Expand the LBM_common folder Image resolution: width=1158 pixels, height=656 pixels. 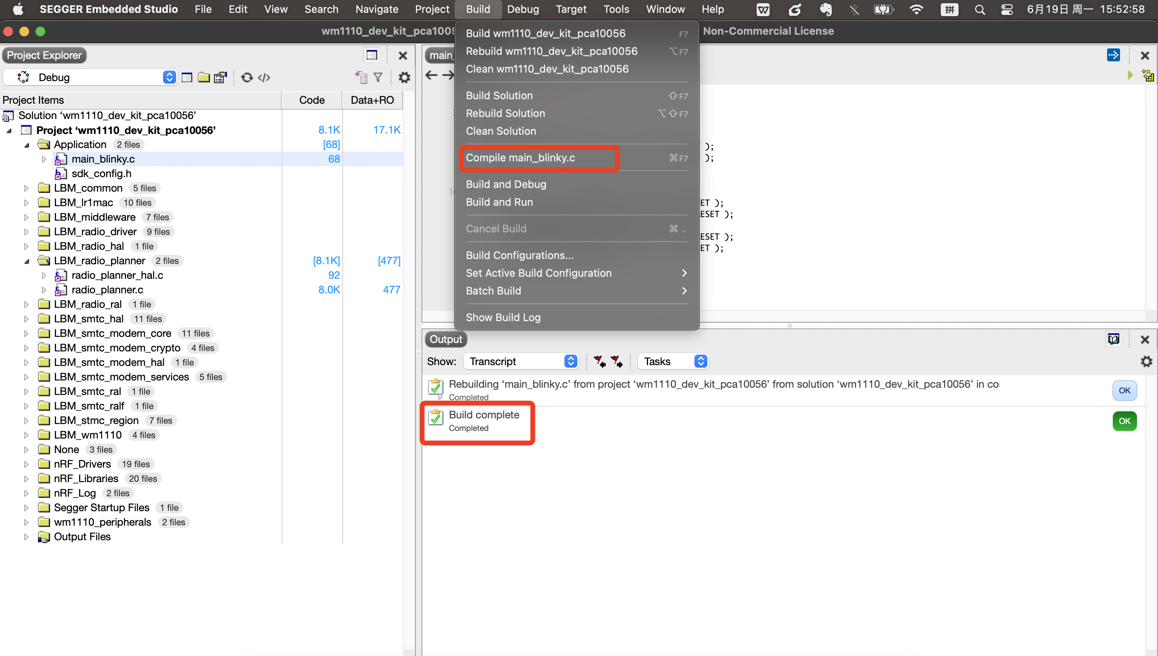pyautogui.click(x=26, y=188)
